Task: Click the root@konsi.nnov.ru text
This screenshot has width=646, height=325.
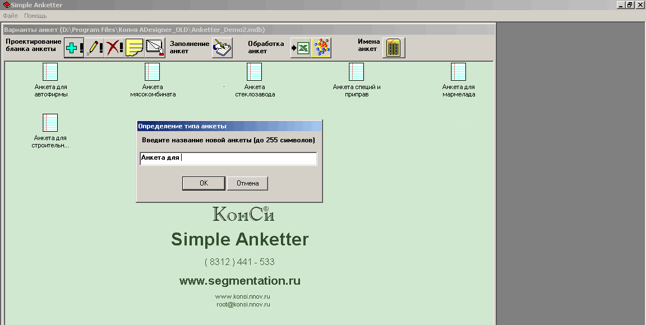Action: [243, 305]
